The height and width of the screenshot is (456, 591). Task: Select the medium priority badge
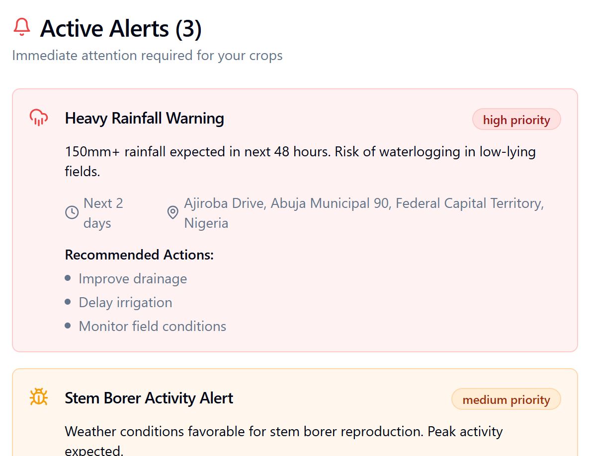[x=506, y=400]
